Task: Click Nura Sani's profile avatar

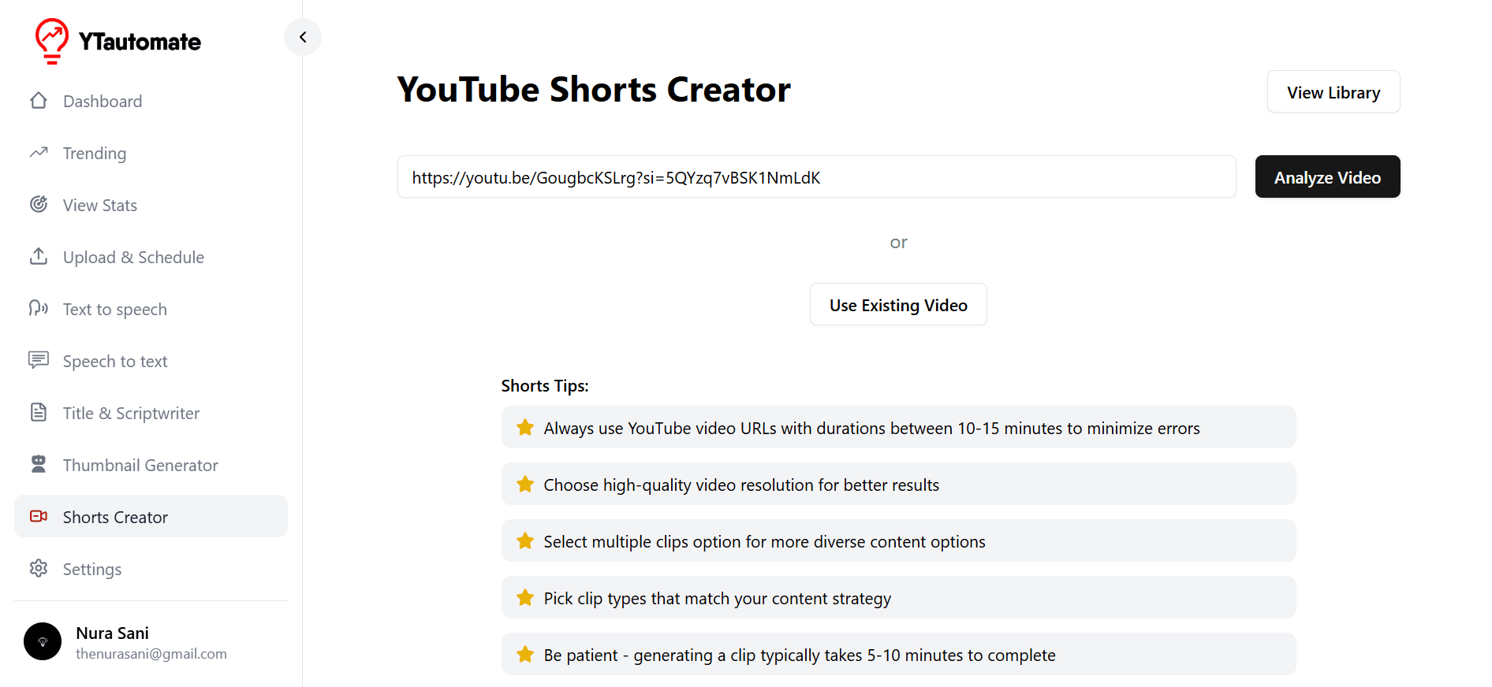Action: pos(43,641)
